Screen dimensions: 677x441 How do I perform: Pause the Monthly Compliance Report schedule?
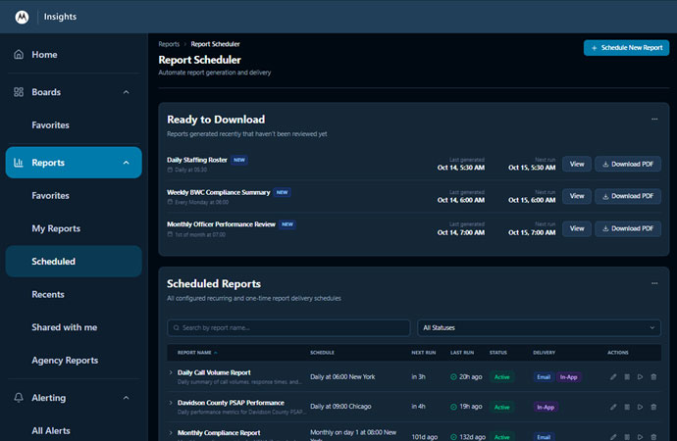click(x=627, y=437)
